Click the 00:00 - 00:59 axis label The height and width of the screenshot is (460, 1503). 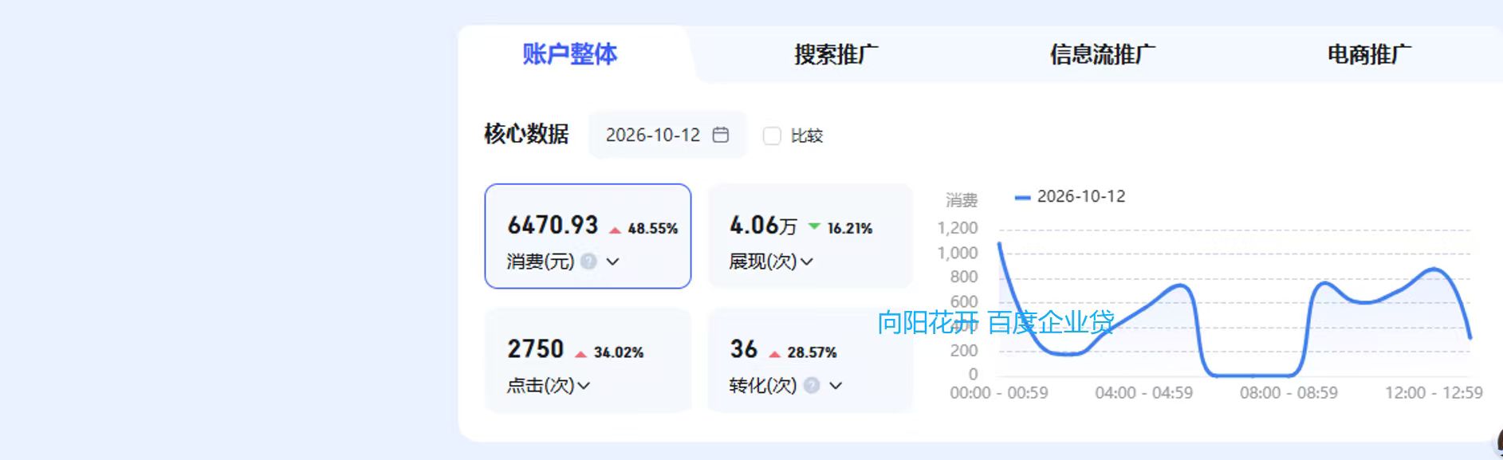[x=999, y=392]
